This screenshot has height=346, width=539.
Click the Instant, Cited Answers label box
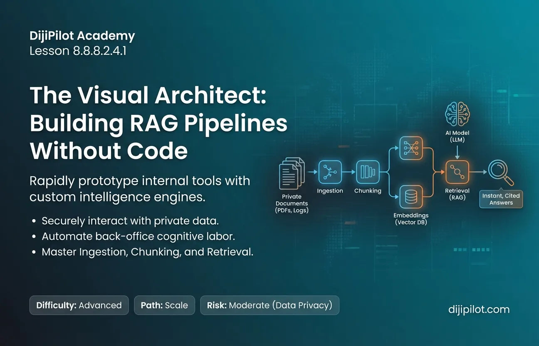click(x=501, y=199)
